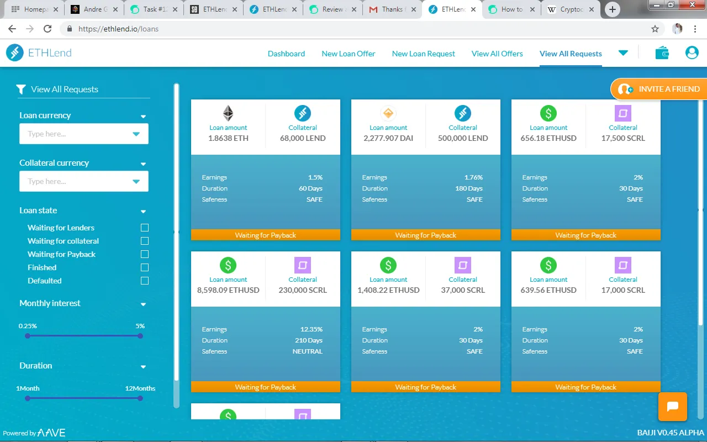Click the filter funnel icon
This screenshot has width=707, height=442.
pyautogui.click(x=21, y=89)
